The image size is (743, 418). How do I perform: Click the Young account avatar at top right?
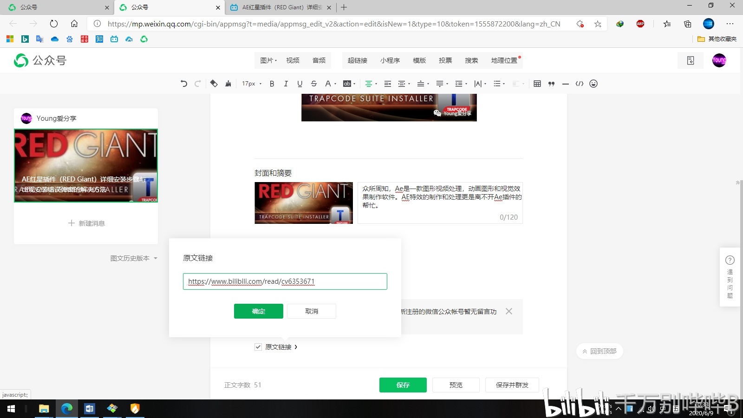click(719, 60)
